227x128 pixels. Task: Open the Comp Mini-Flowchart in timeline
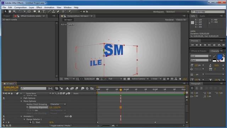click(50, 89)
